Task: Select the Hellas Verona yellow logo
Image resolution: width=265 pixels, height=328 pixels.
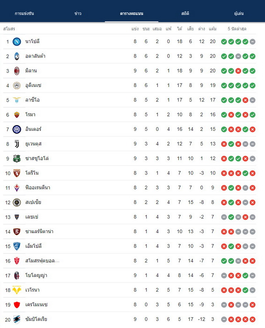Action: 17,290
